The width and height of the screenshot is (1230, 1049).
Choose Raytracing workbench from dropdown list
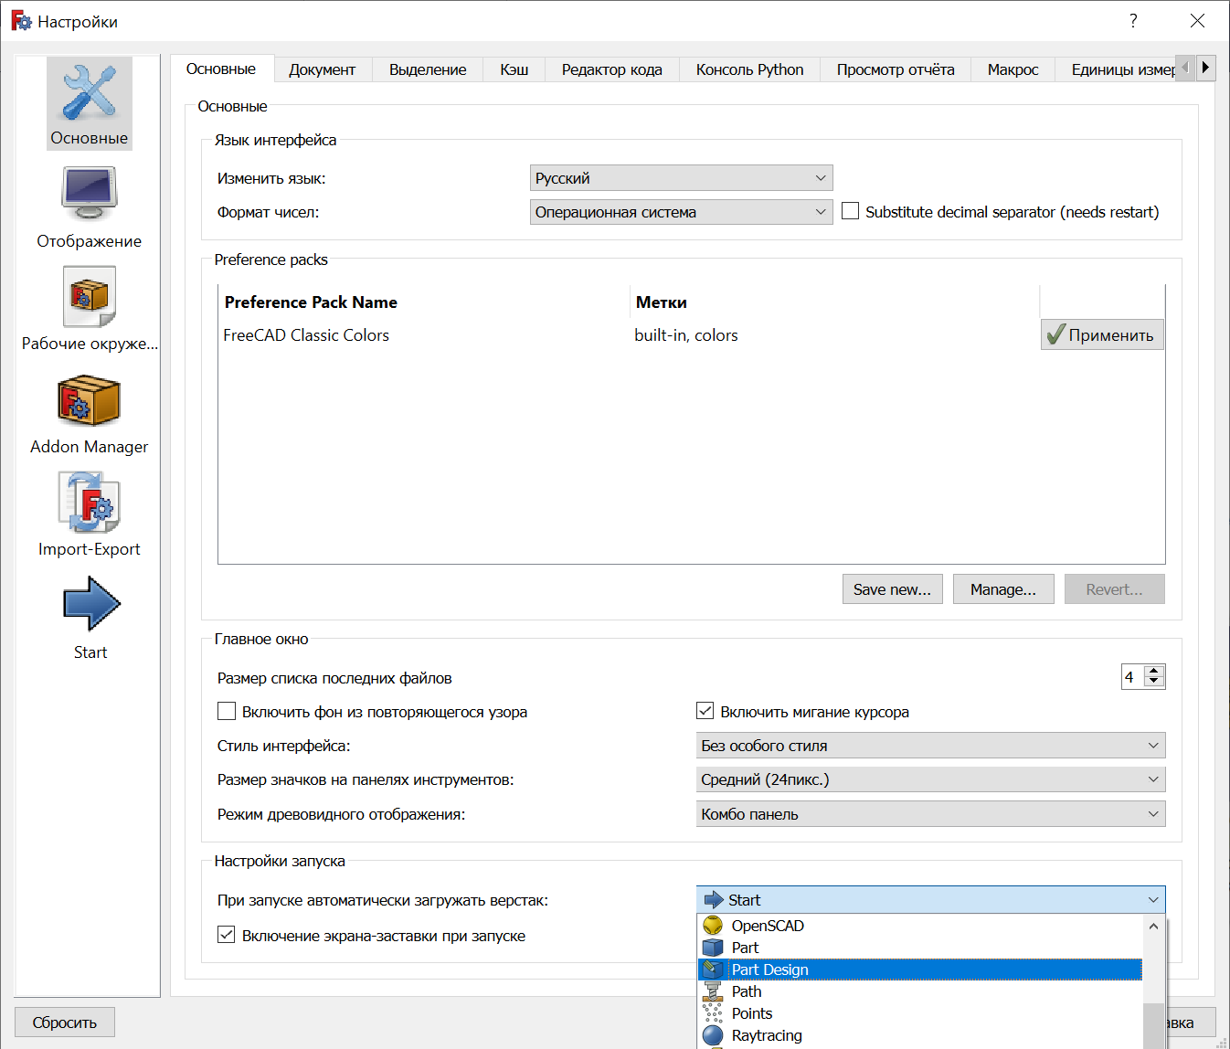tap(920, 1035)
